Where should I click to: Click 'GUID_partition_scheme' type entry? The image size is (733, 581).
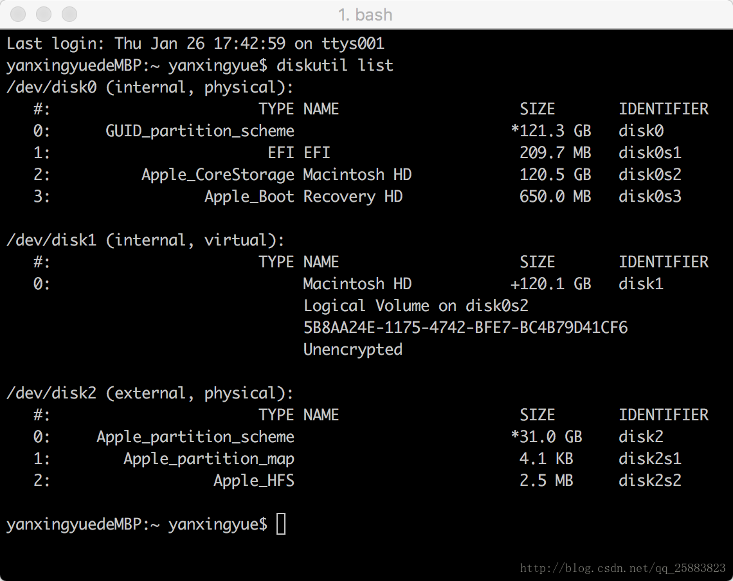200,131
